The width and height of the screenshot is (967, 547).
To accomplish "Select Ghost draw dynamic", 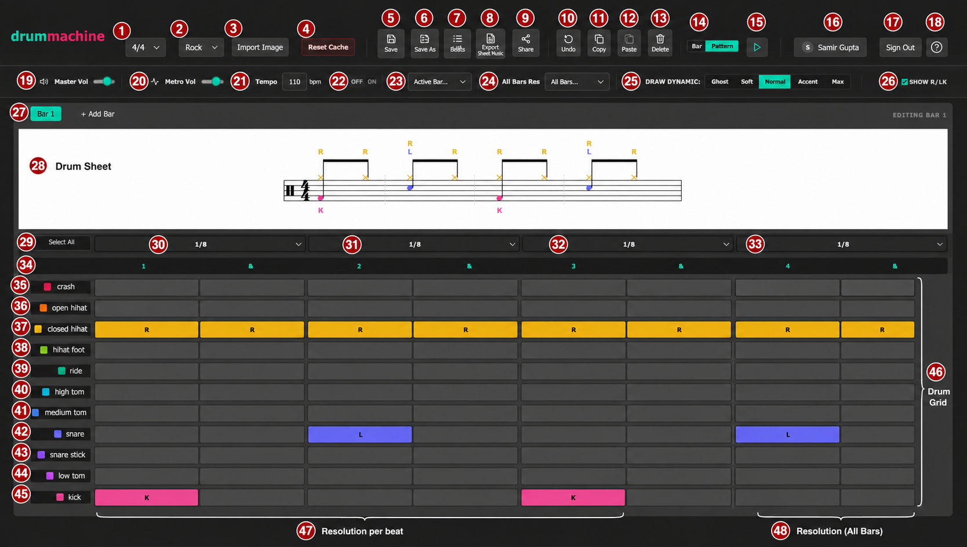I will 719,82.
